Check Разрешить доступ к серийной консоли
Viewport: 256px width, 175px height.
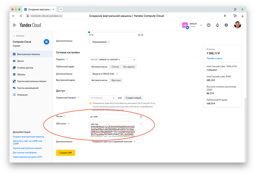[x=90, y=141]
